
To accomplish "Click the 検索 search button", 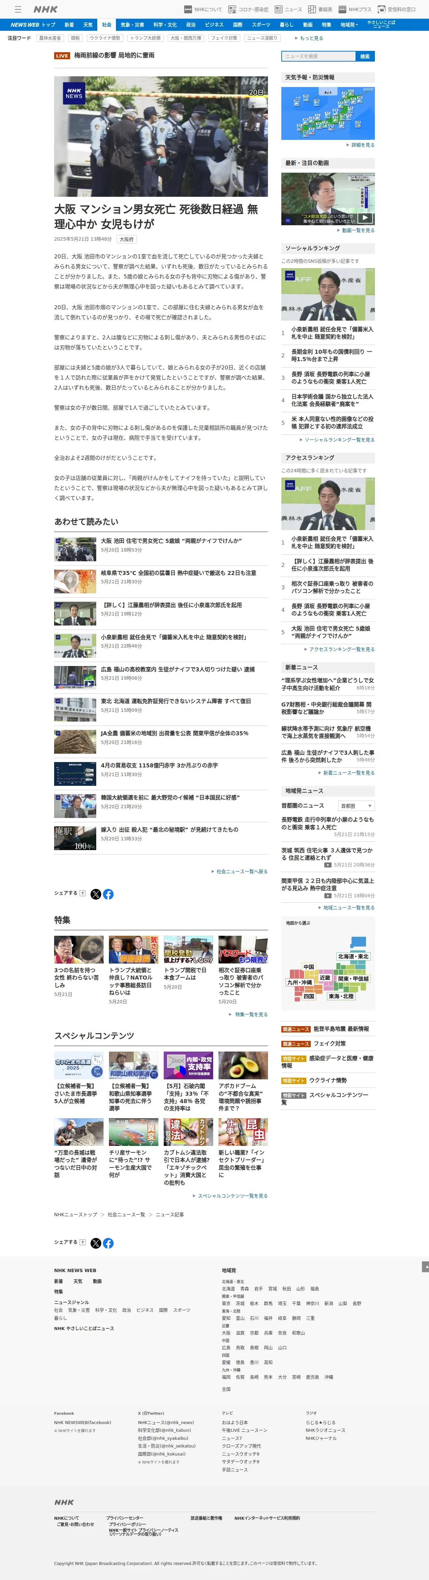I will coord(365,57).
